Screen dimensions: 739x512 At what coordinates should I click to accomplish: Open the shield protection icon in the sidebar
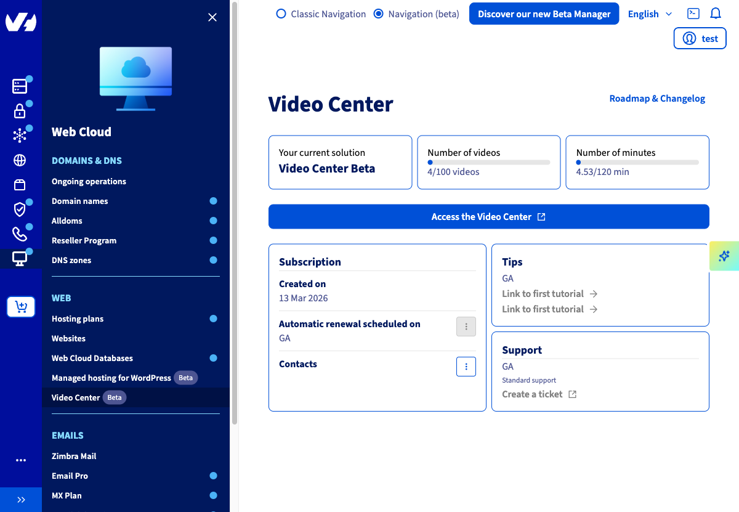pos(20,209)
